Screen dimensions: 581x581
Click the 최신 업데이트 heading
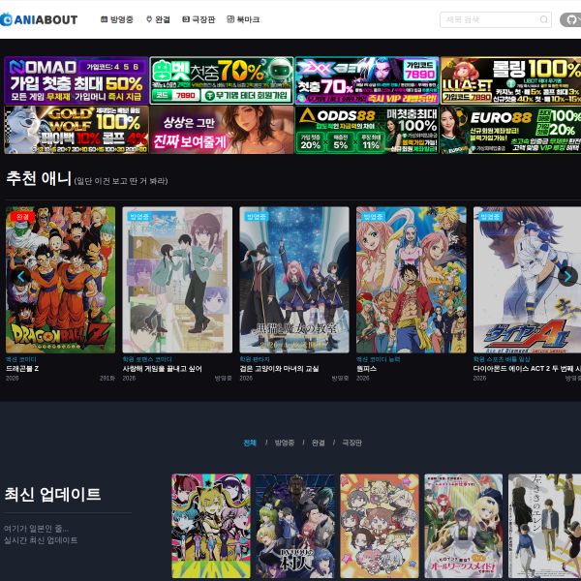[52, 494]
